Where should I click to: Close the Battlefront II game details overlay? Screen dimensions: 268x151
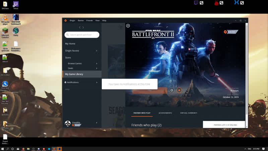128,26
